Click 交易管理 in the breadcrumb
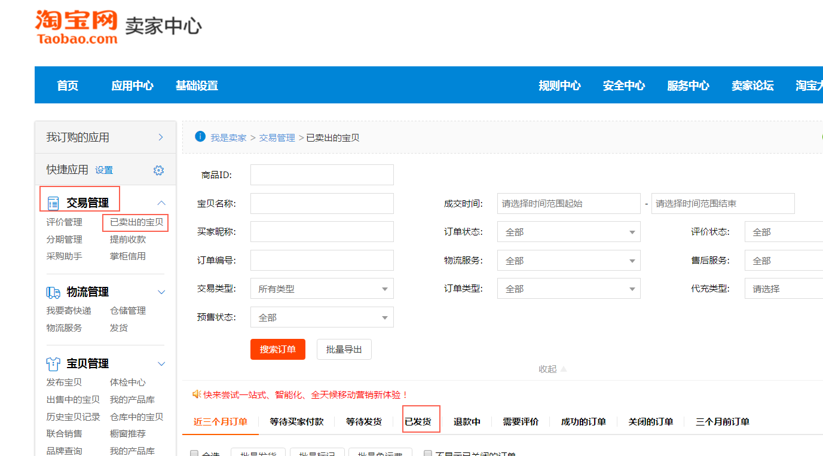 click(277, 137)
